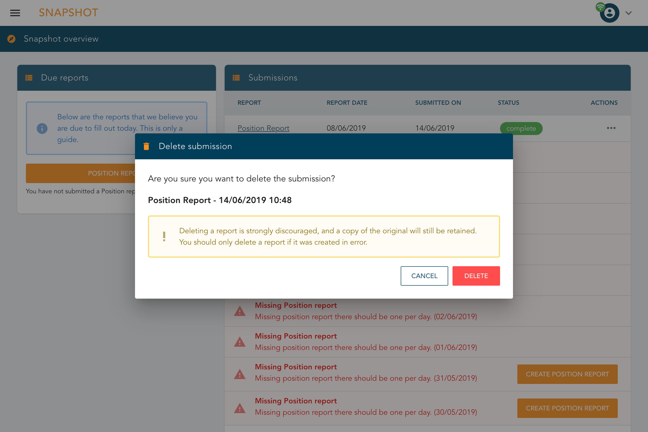Click CANCEL to dismiss delete dialog
648x432 pixels.
424,276
